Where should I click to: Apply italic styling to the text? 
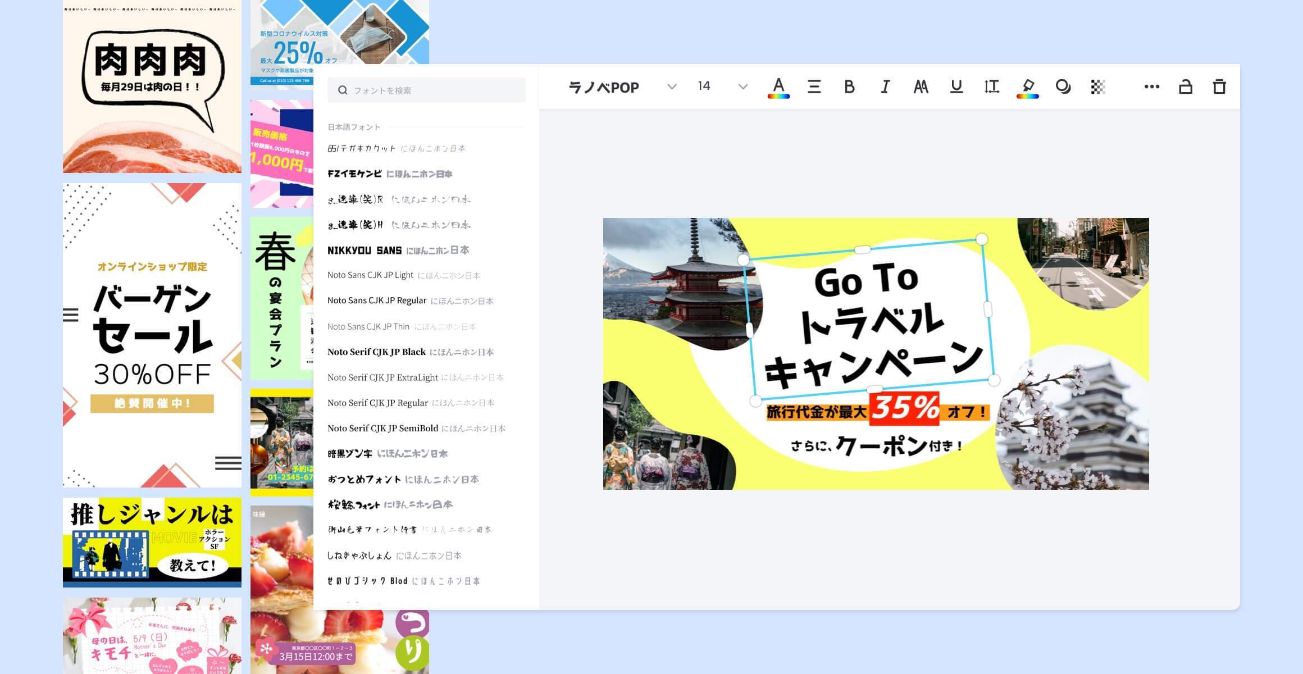[885, 86]
